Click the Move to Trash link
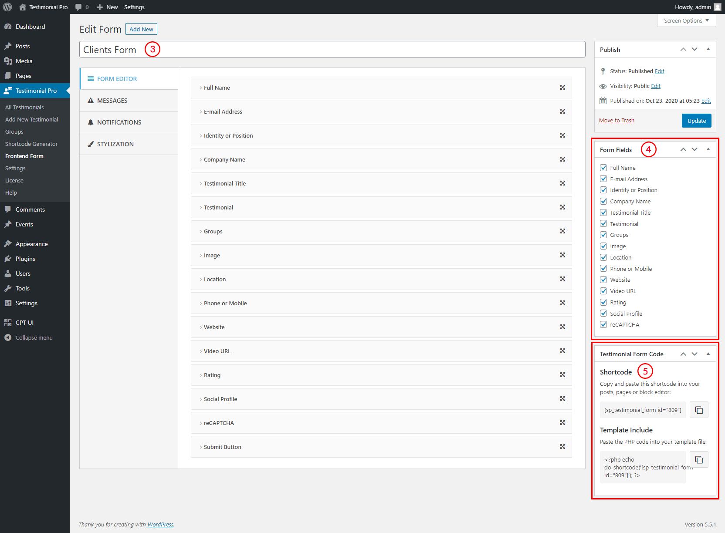 pos(617,121)
